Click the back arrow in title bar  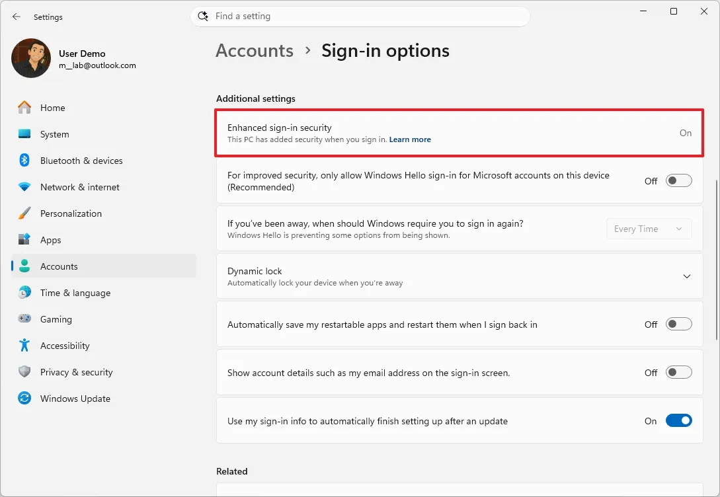pos(17,17)
